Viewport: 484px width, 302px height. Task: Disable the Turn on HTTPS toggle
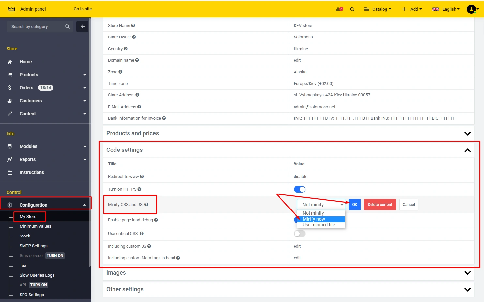click(299, 189)
